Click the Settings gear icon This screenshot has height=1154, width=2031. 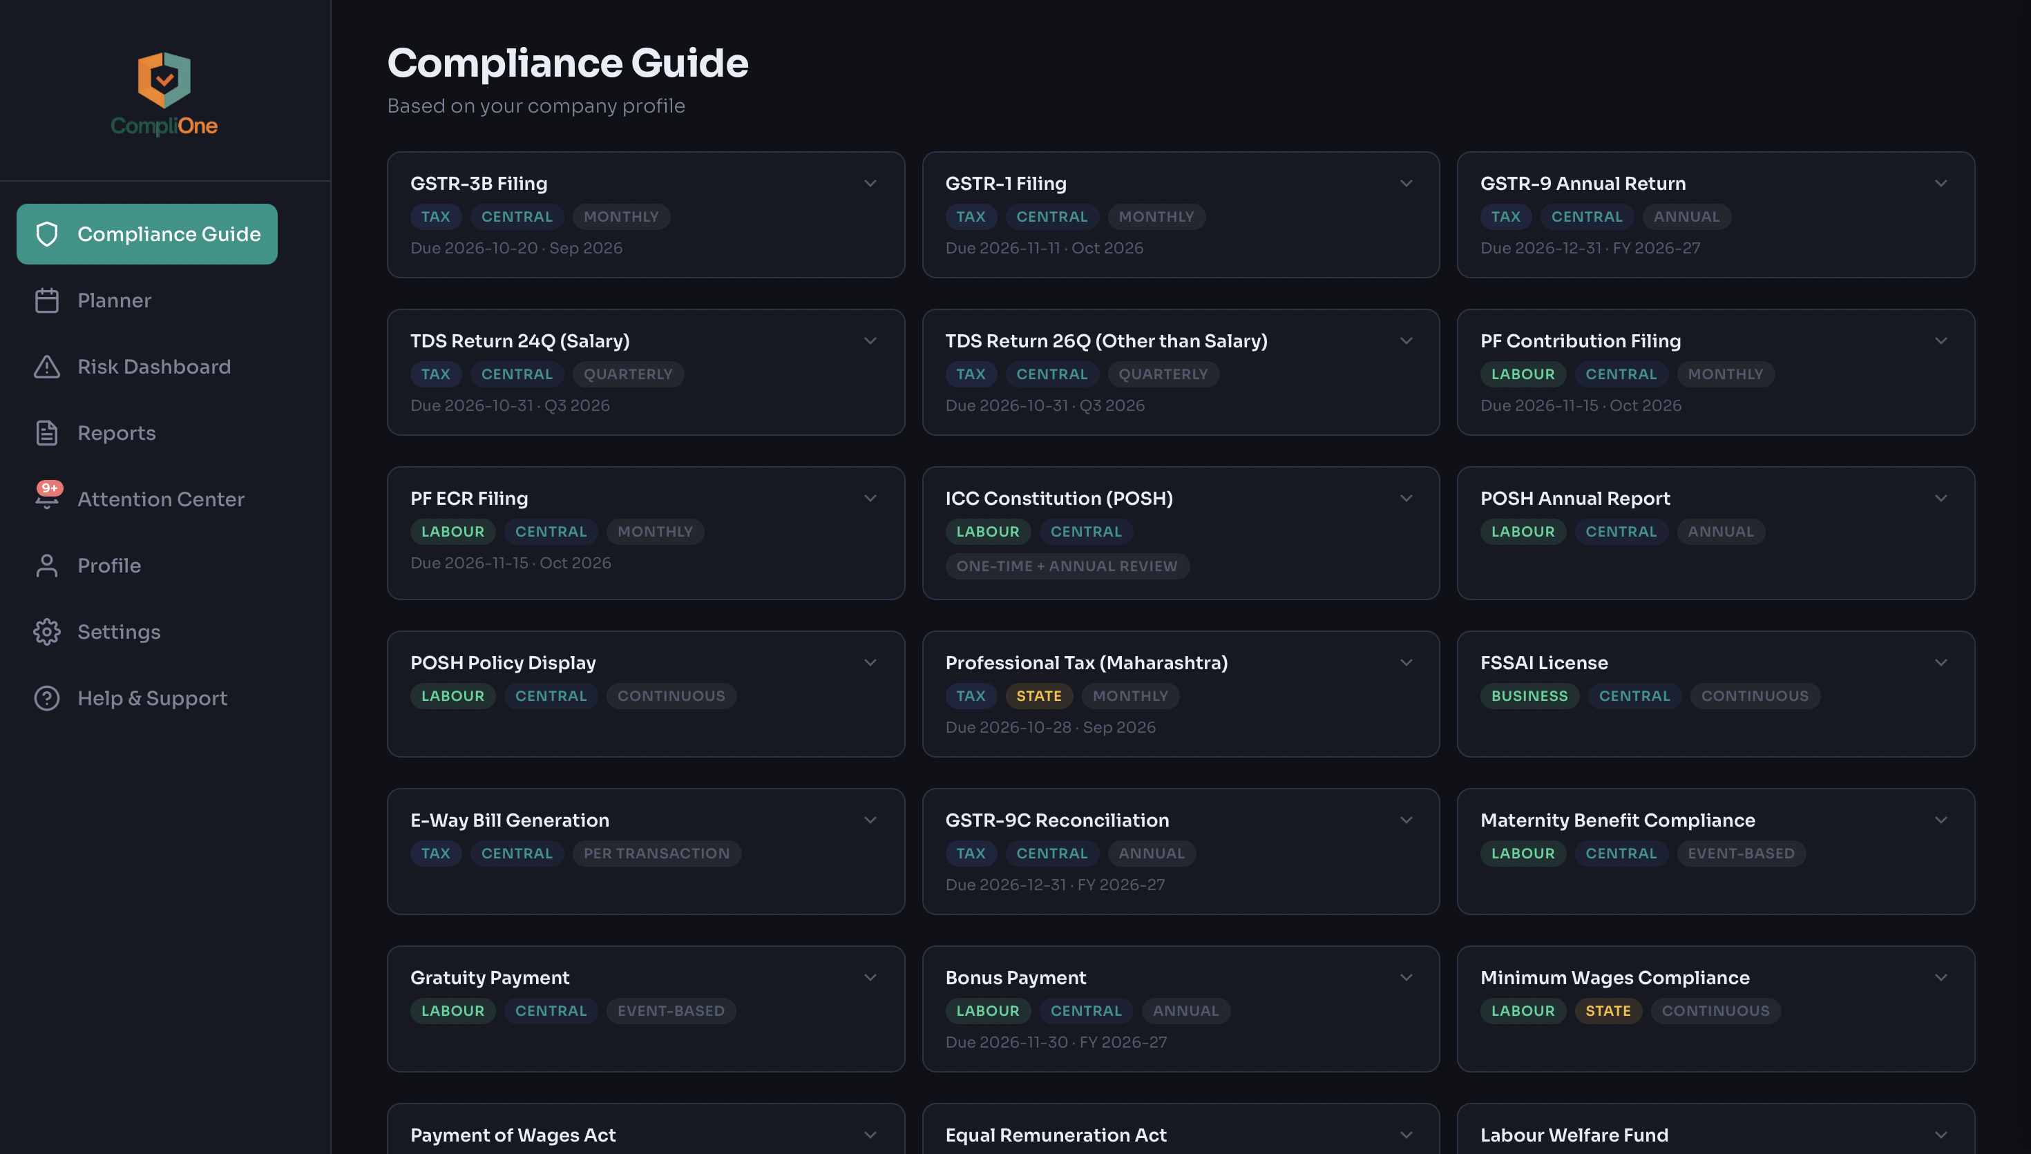(47, 632)
